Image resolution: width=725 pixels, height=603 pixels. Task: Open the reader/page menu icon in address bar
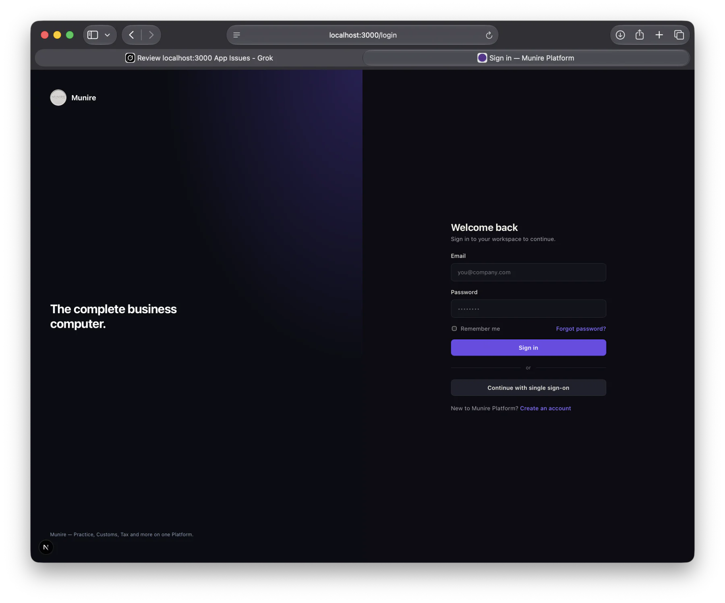[x=237, y=35]
